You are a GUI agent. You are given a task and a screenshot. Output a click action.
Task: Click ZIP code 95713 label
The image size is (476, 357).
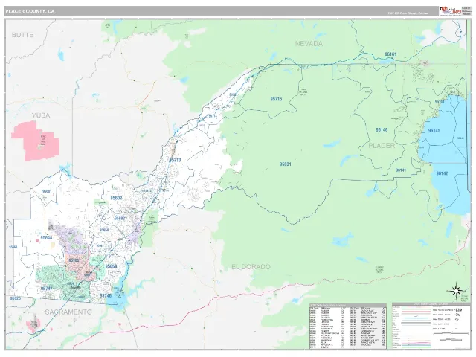175,160
